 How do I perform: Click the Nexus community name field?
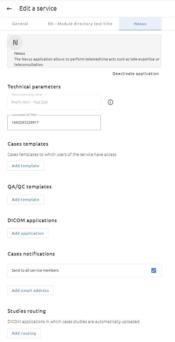54,102
